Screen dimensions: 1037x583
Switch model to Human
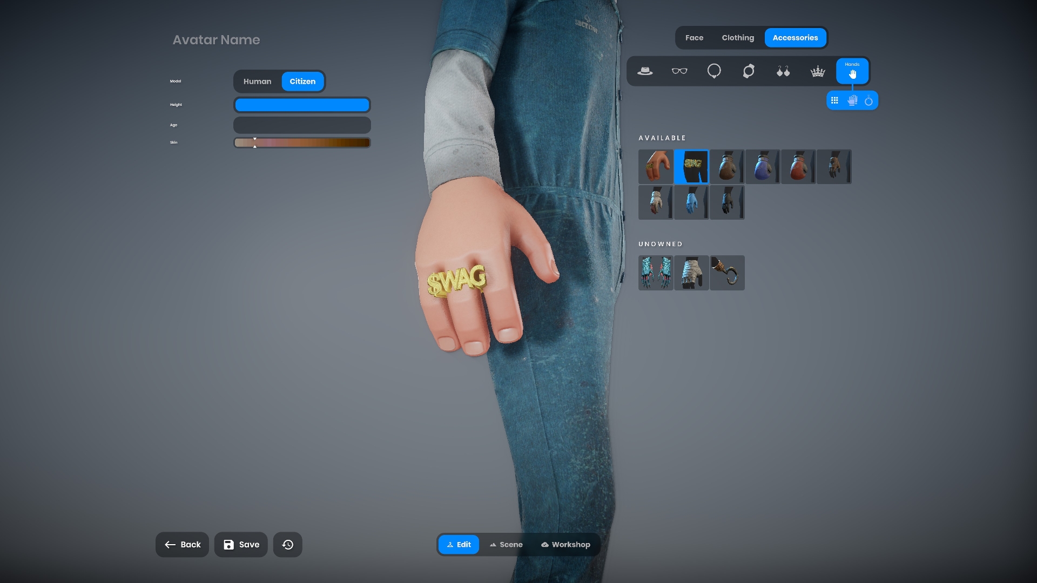(x=257, y=82)
